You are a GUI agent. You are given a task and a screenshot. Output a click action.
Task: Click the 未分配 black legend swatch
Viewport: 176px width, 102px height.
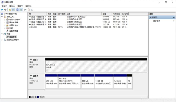30,97
